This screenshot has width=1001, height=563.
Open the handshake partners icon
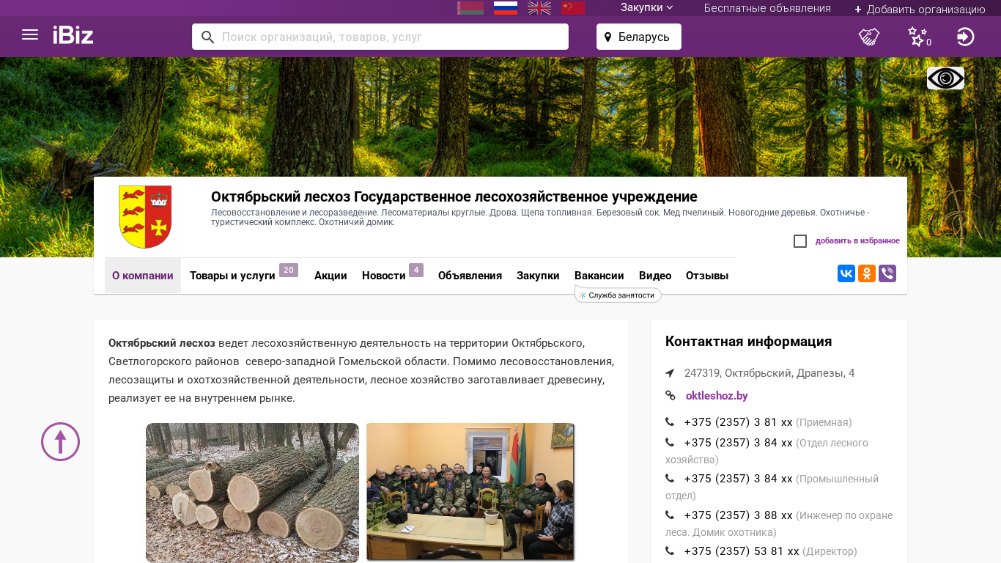tap(869, 37)
